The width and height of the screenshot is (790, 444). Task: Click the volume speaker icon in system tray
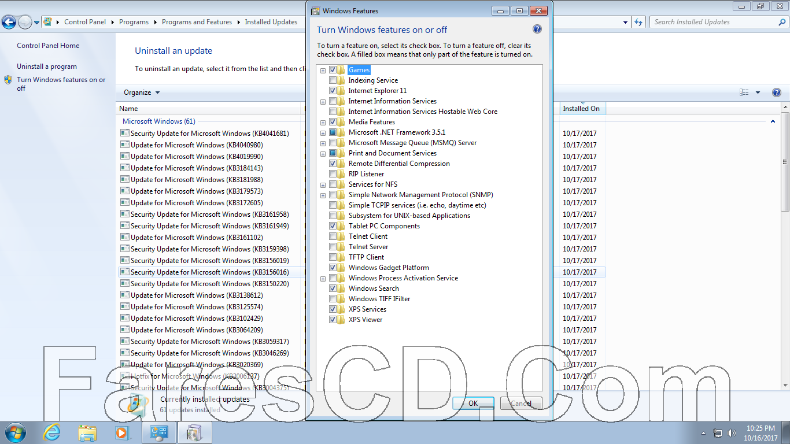tap(732, 433)
